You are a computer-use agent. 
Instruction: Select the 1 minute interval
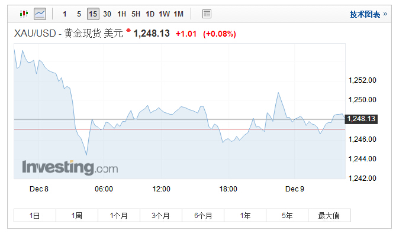pos(65,14)
